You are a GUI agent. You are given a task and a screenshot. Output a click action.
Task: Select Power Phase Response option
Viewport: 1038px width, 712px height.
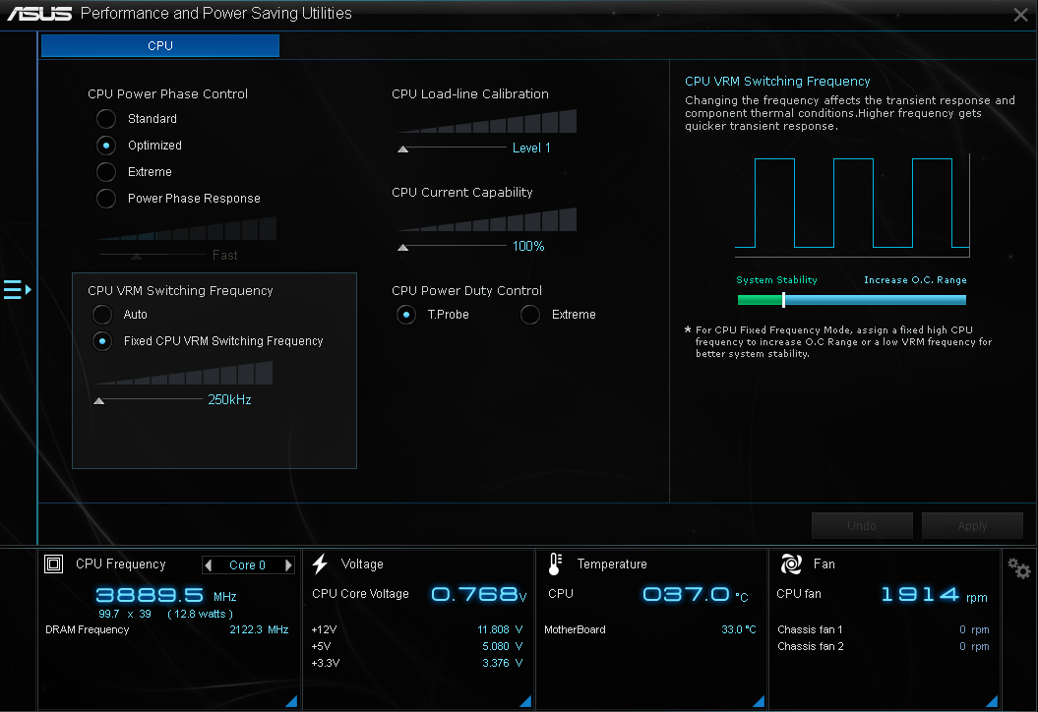[106, 199]
